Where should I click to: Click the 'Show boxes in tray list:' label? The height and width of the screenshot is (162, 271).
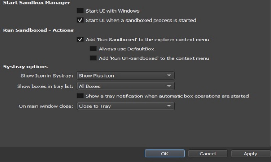46,86
